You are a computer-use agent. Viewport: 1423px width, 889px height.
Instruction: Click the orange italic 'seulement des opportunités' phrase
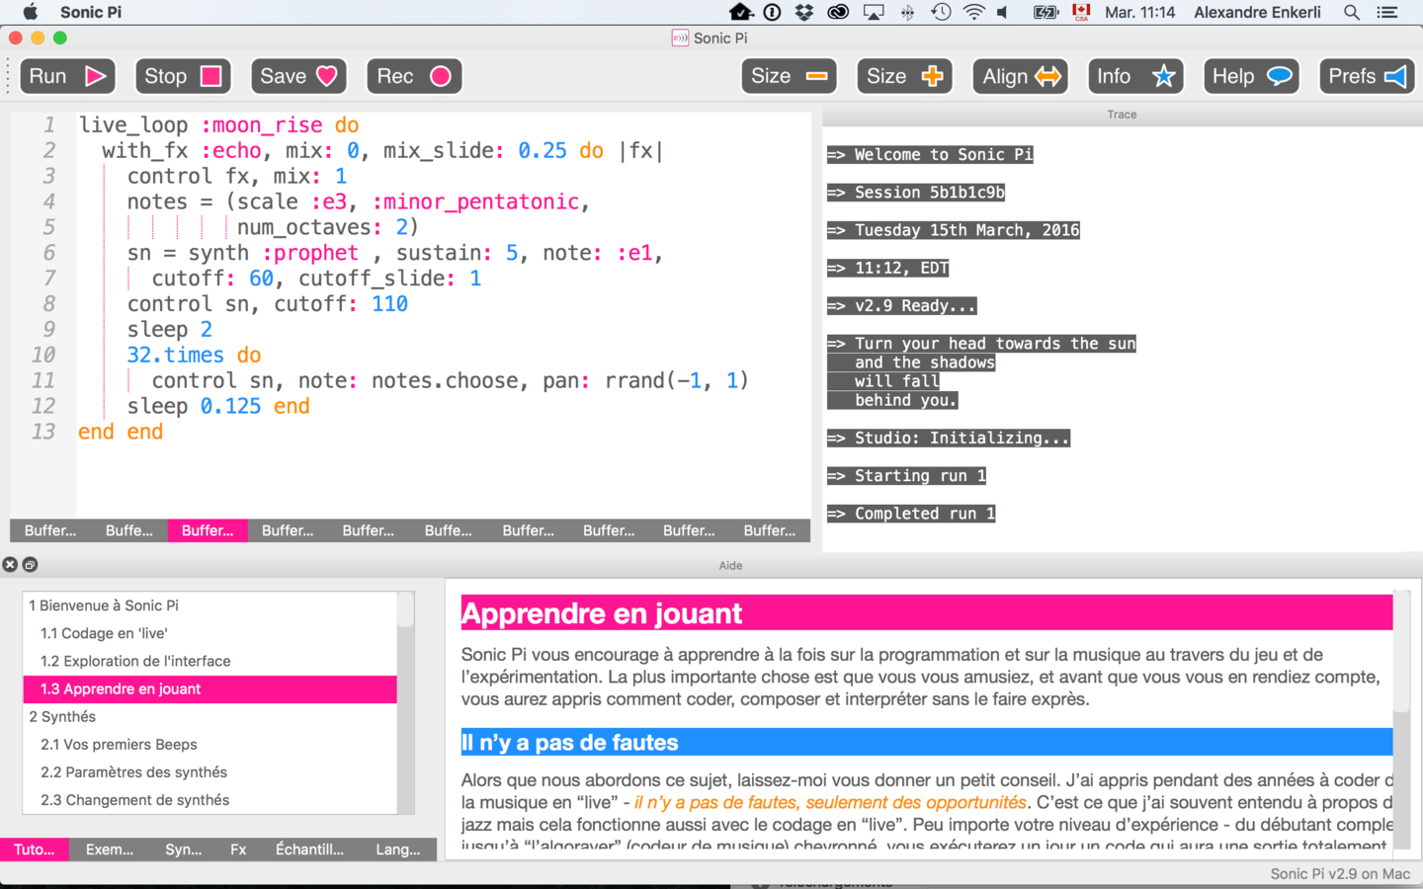click(916, 802)
